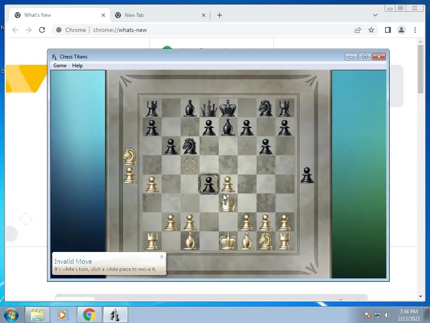Select the white pawn on e4
Image resolution: width=430 pixels, height=323 pixels.
(228, 184)
